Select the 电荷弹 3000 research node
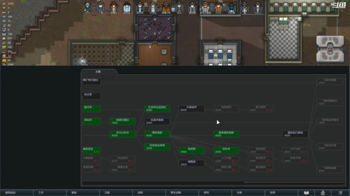 click(x=192, y=150)
